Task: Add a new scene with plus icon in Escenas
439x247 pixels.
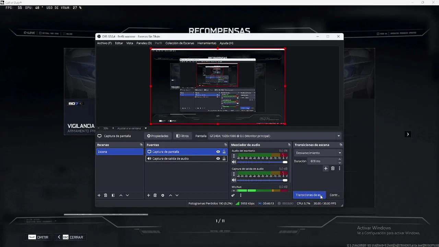Action: 99,195
